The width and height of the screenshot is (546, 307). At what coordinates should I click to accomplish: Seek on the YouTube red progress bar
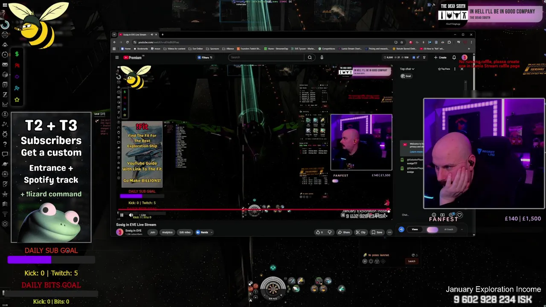[x=253, y=210]
